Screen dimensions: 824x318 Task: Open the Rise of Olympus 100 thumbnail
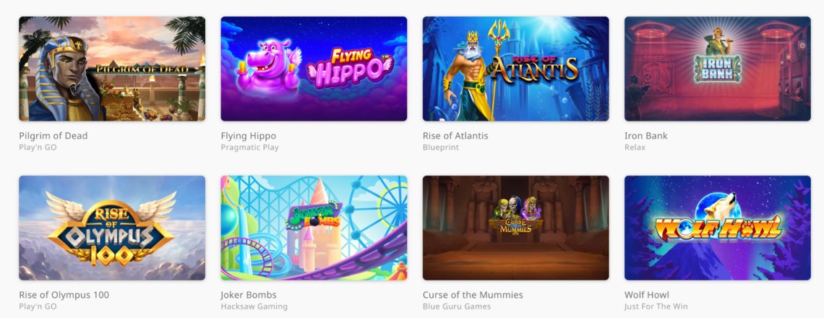112,228
